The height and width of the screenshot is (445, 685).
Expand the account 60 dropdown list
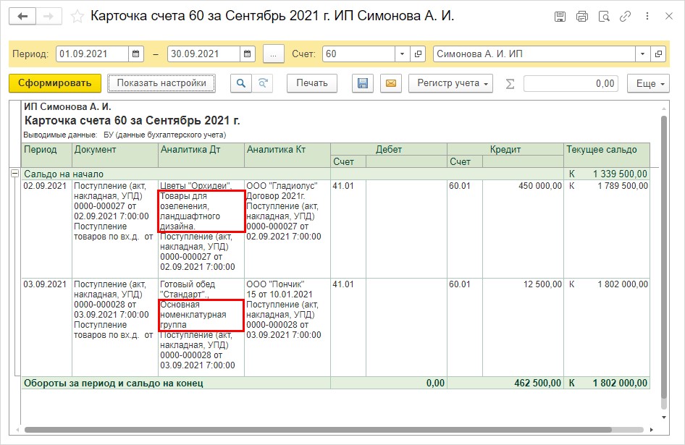[x=402, y=54]
